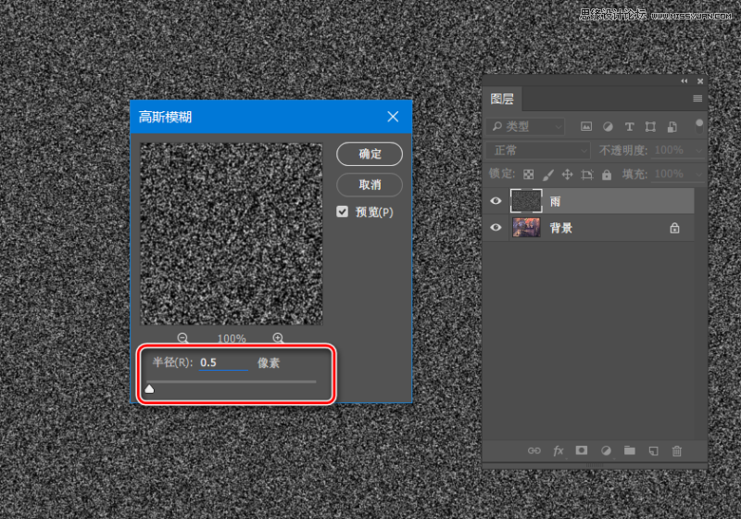Filter layers by pixel layers icon
The image size is (741, 519).
click(x=586, y=127)
